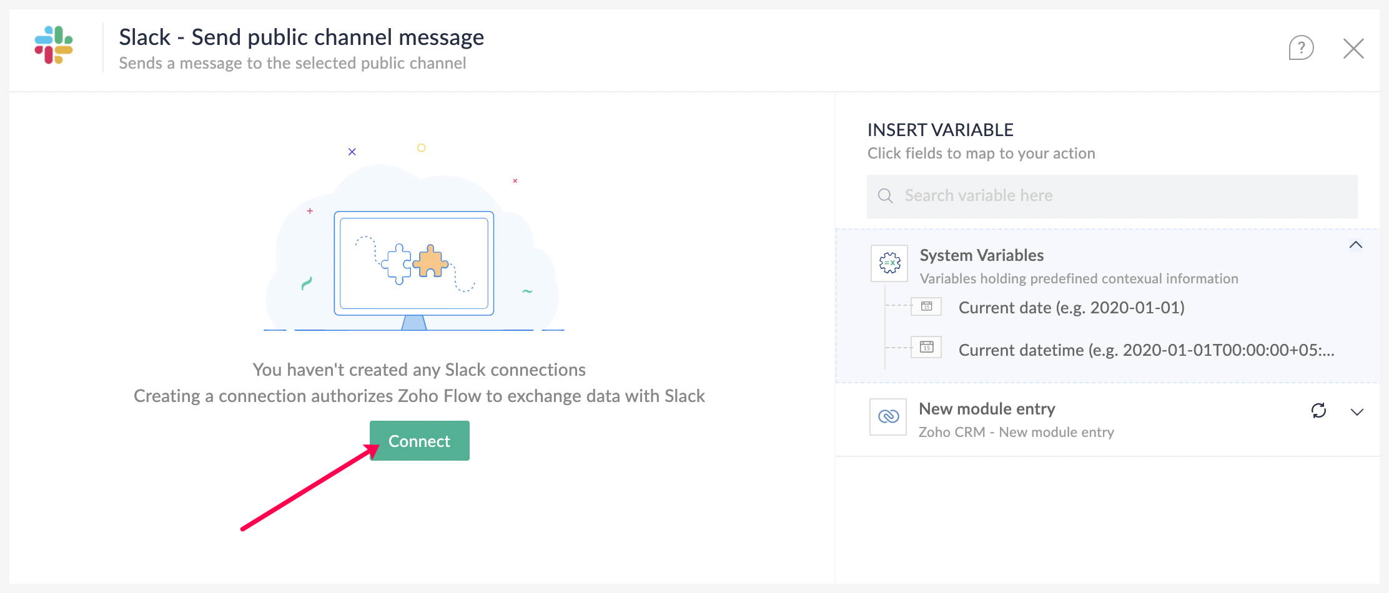The height and width of the screenshot is (593, 1389).
Task: Click the search magnifier icon
Action: (885, 196)
